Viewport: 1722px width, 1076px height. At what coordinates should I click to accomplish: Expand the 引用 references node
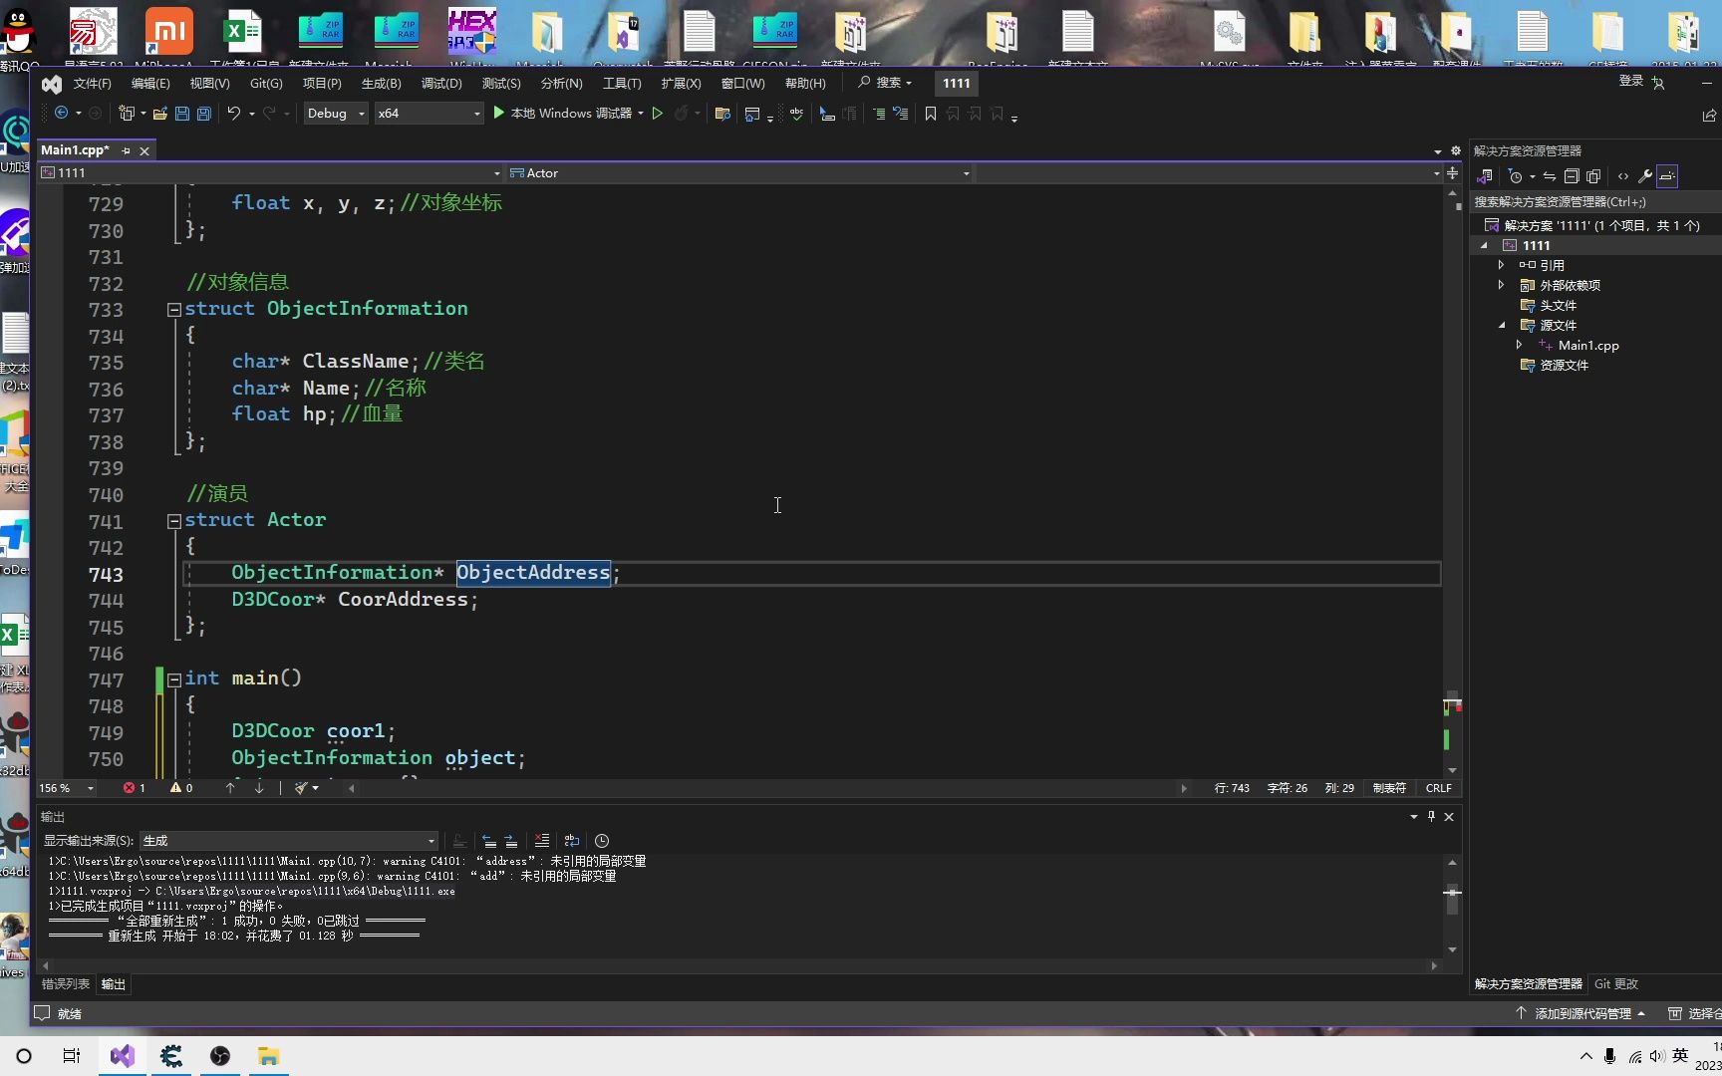click(1502, 265)
